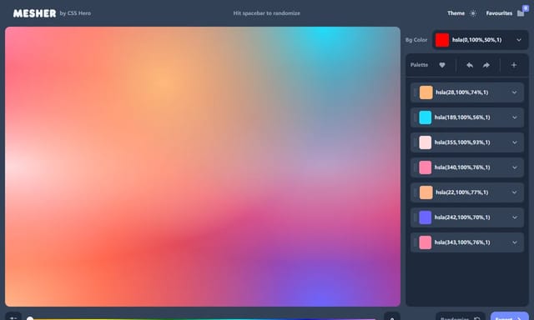The image size is (534, 320).
Task: Click the cyan palette color swatch
Action: [425, 117]
